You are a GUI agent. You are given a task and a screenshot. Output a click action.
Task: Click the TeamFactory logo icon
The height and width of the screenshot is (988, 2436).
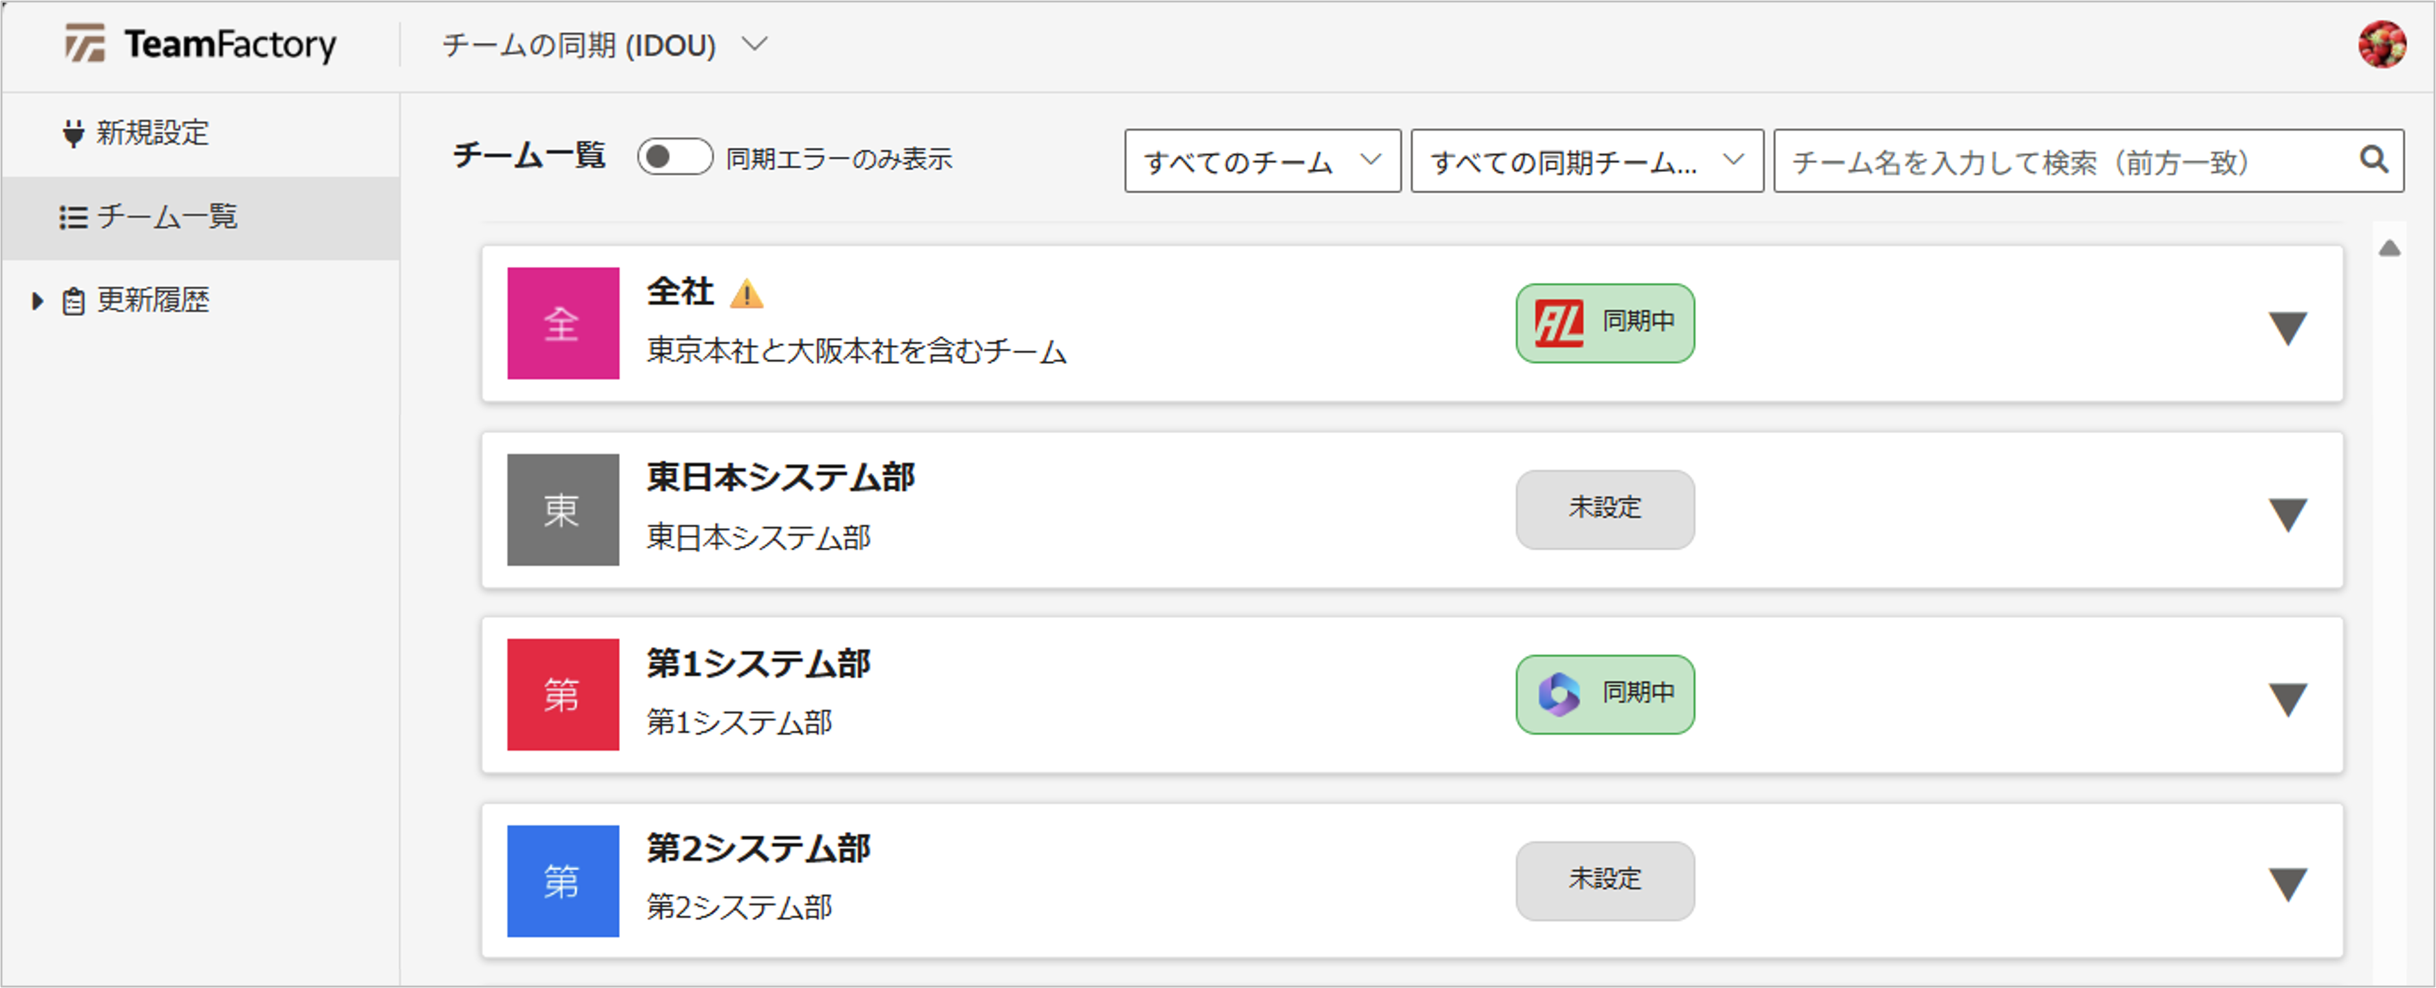pyautogui.click(x=84, y=43)
